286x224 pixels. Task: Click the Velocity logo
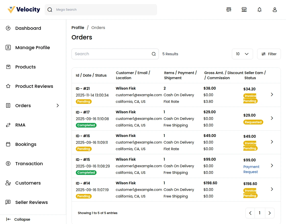pos(24,10)
